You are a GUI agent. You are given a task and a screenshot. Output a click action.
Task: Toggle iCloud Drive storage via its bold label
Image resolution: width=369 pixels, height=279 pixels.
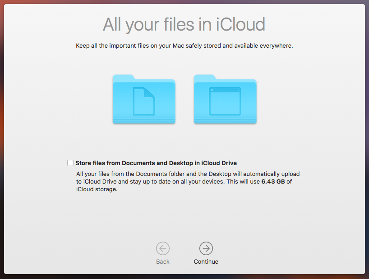[156, 163]
